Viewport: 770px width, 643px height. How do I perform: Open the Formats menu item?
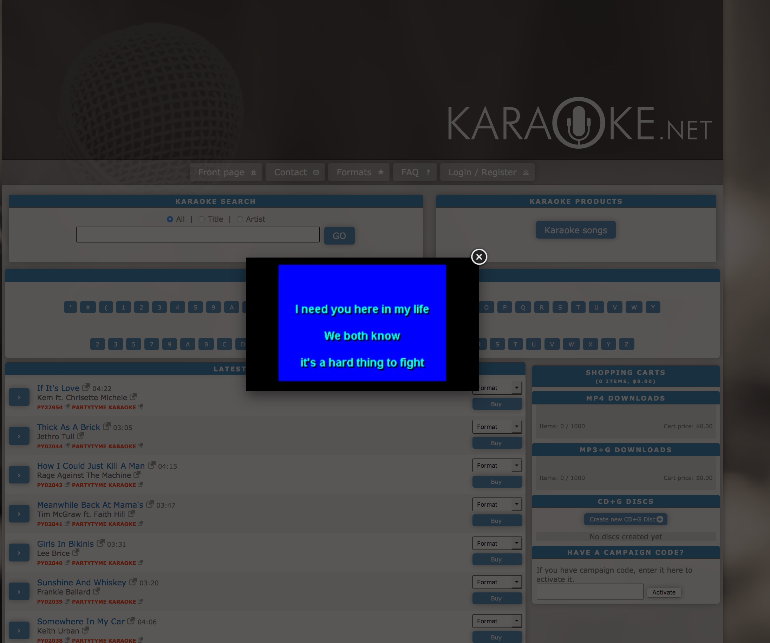point(359,172)
